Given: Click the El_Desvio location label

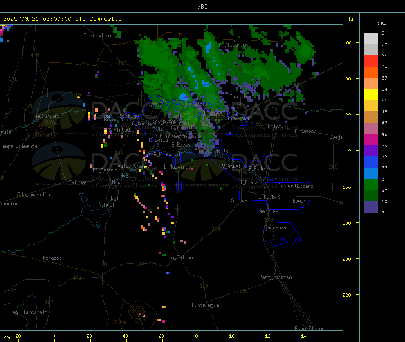Looking at the screenshot, I should 105,170.
